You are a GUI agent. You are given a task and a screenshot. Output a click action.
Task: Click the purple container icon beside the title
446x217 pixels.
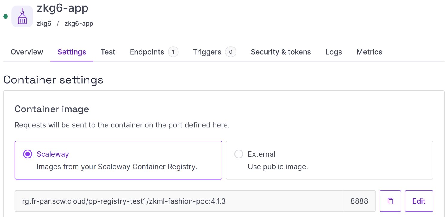pos(22,16)
